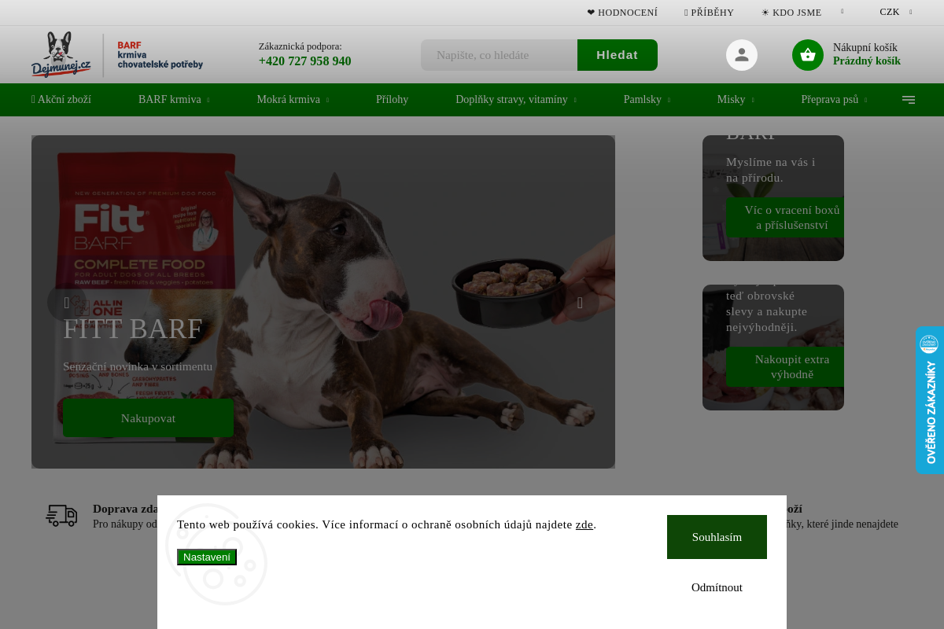Screen dimensions: 944x629
Task: Show previous carousel slide arrow
Action: tap(67, 303)
